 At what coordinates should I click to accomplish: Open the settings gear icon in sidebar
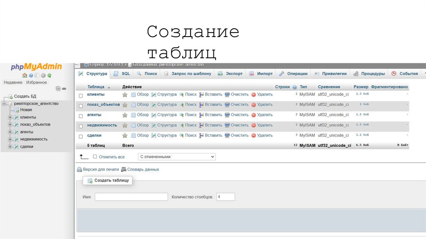point(43,75)
